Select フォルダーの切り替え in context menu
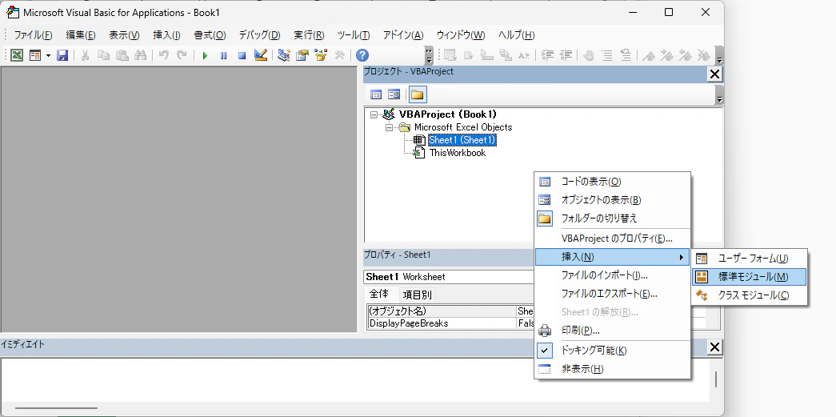Image resolution: width=836 pixels, height=417 pixels. 612,218
